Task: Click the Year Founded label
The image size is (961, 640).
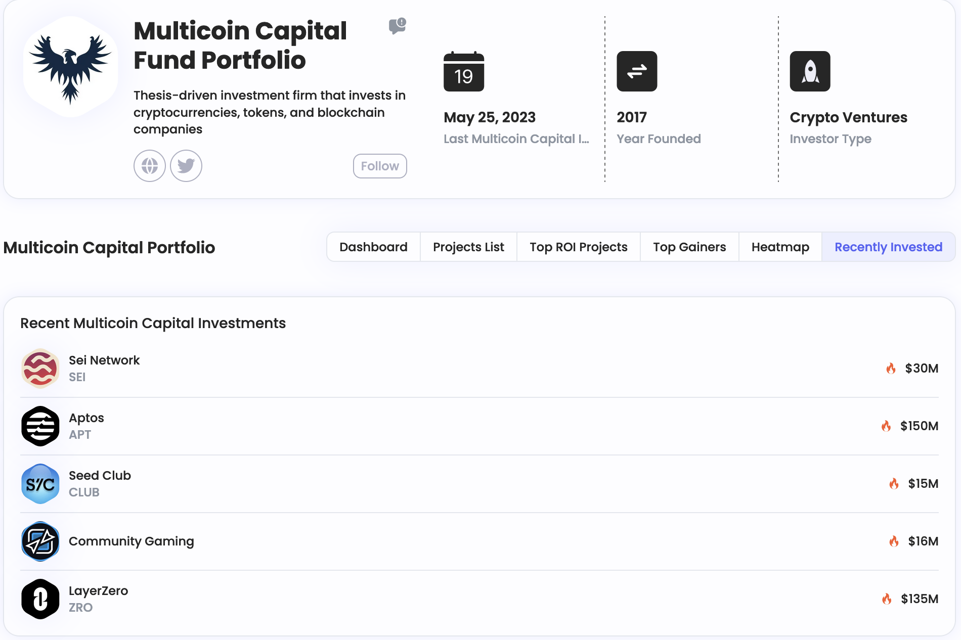Action: pos(659,139)
